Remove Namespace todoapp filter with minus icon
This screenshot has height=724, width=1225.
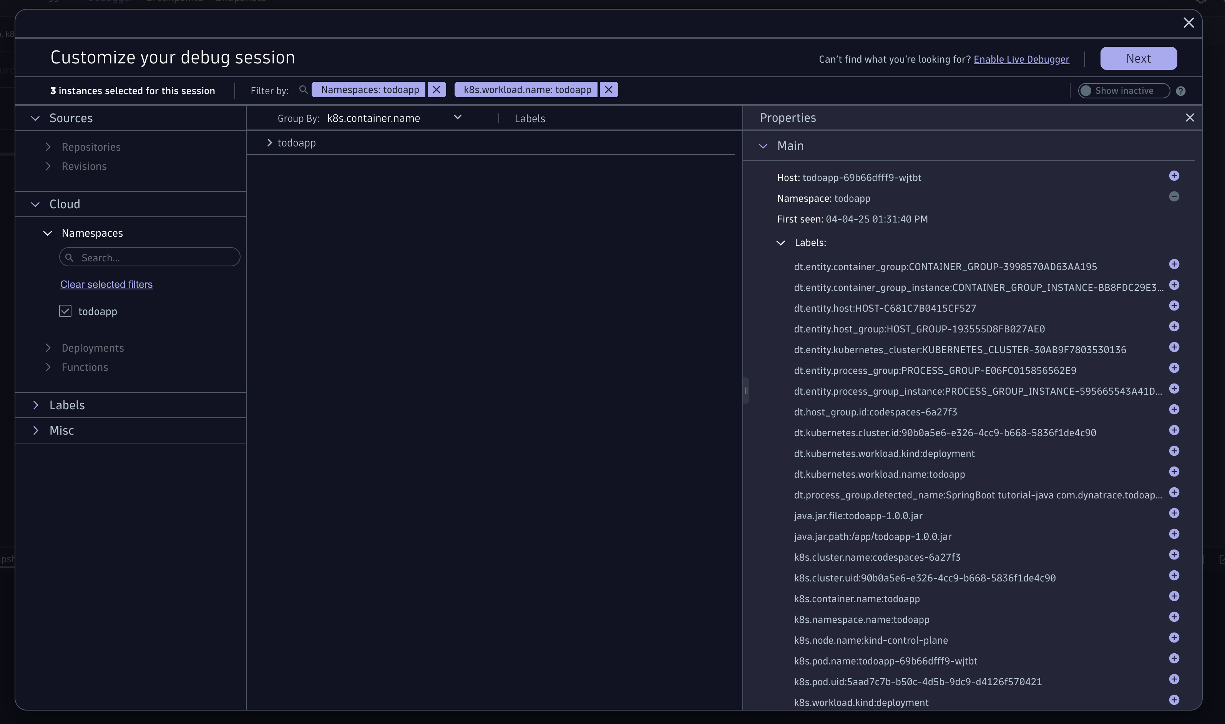(x=1174, y=197)
